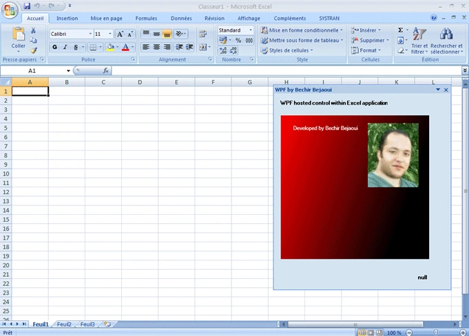Open the Name Box dropdown arrow
The width and height of the screenshot is (469, 336).
tap(68, 71)
